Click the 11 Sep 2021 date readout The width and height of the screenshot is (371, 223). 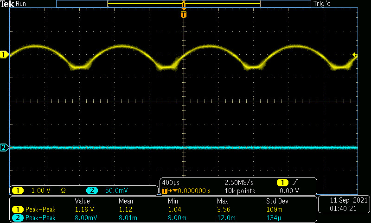pos(349,200)
